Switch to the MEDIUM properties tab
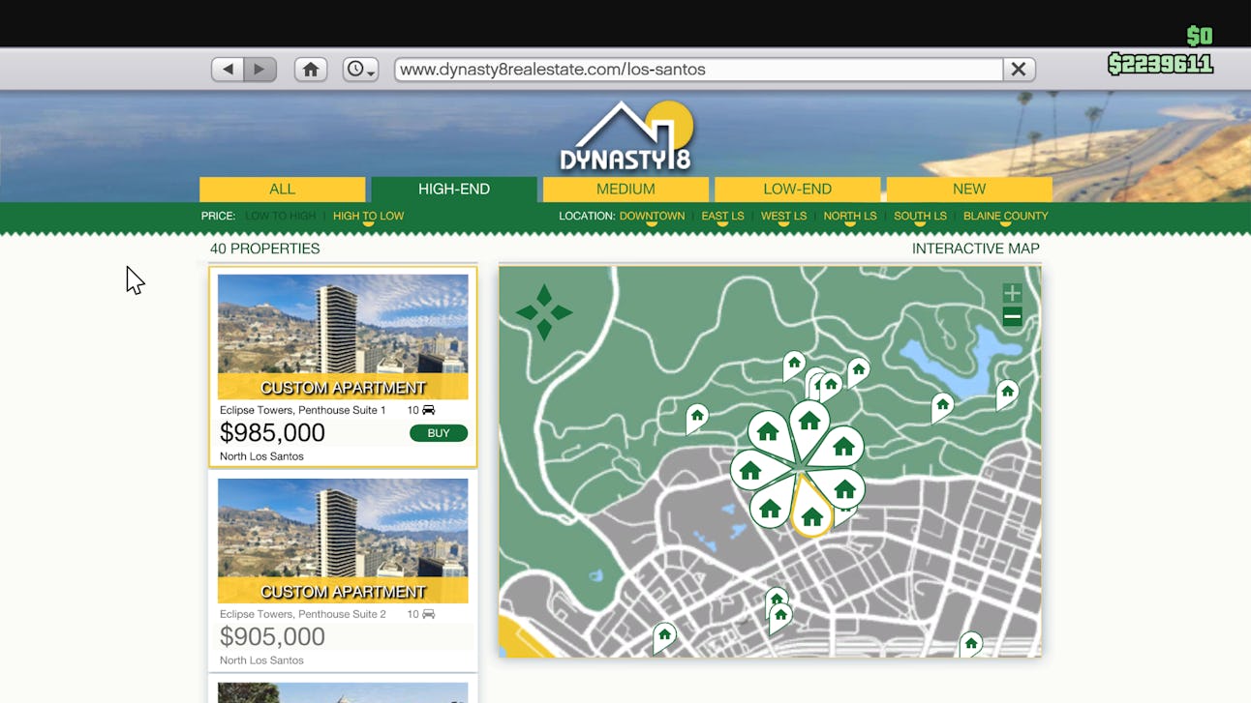 (x=625, y=189)
